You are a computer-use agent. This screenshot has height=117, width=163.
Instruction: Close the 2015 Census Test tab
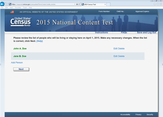[x=105, y=4]
